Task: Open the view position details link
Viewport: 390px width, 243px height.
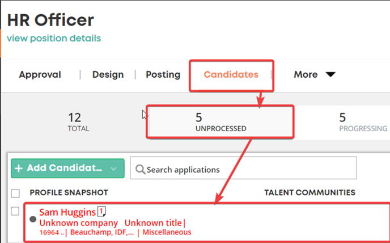Action: pos(54,39)
